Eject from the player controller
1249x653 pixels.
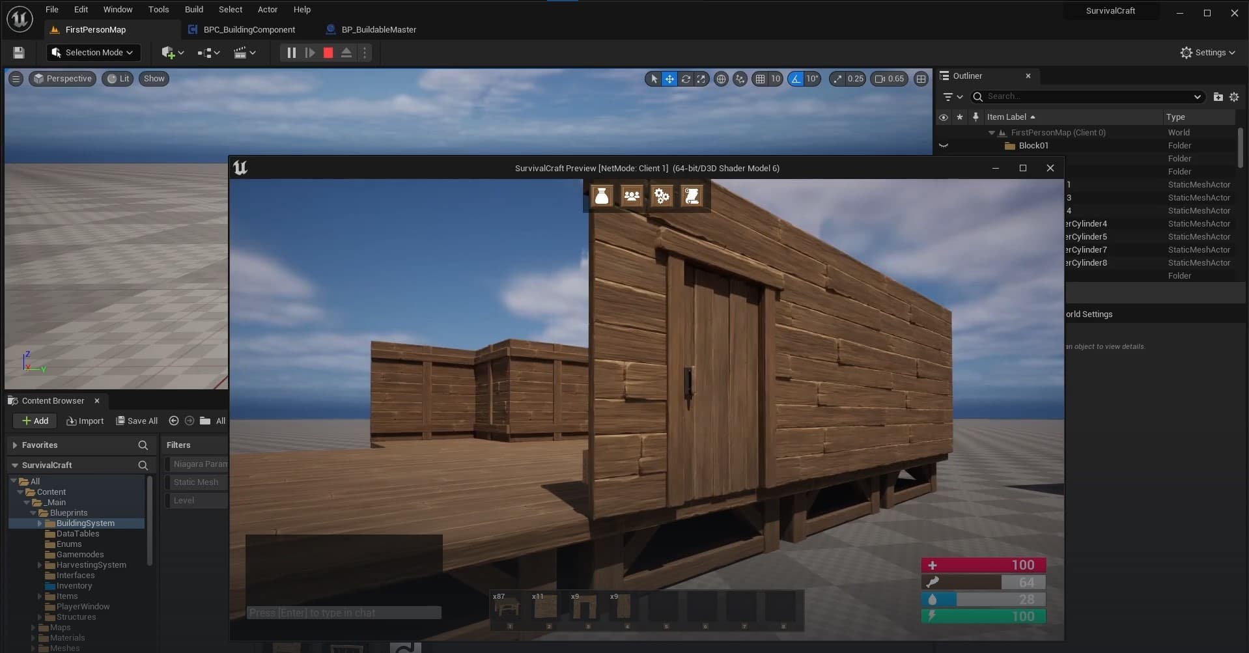coord(346,53)
